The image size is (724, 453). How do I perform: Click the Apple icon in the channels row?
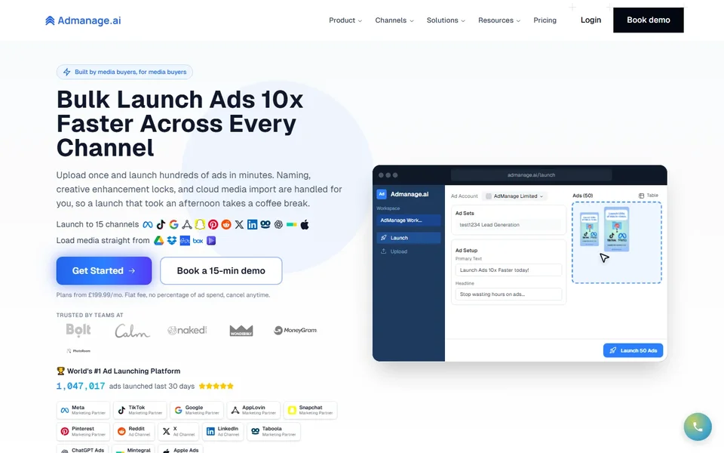tap(305, 225)
